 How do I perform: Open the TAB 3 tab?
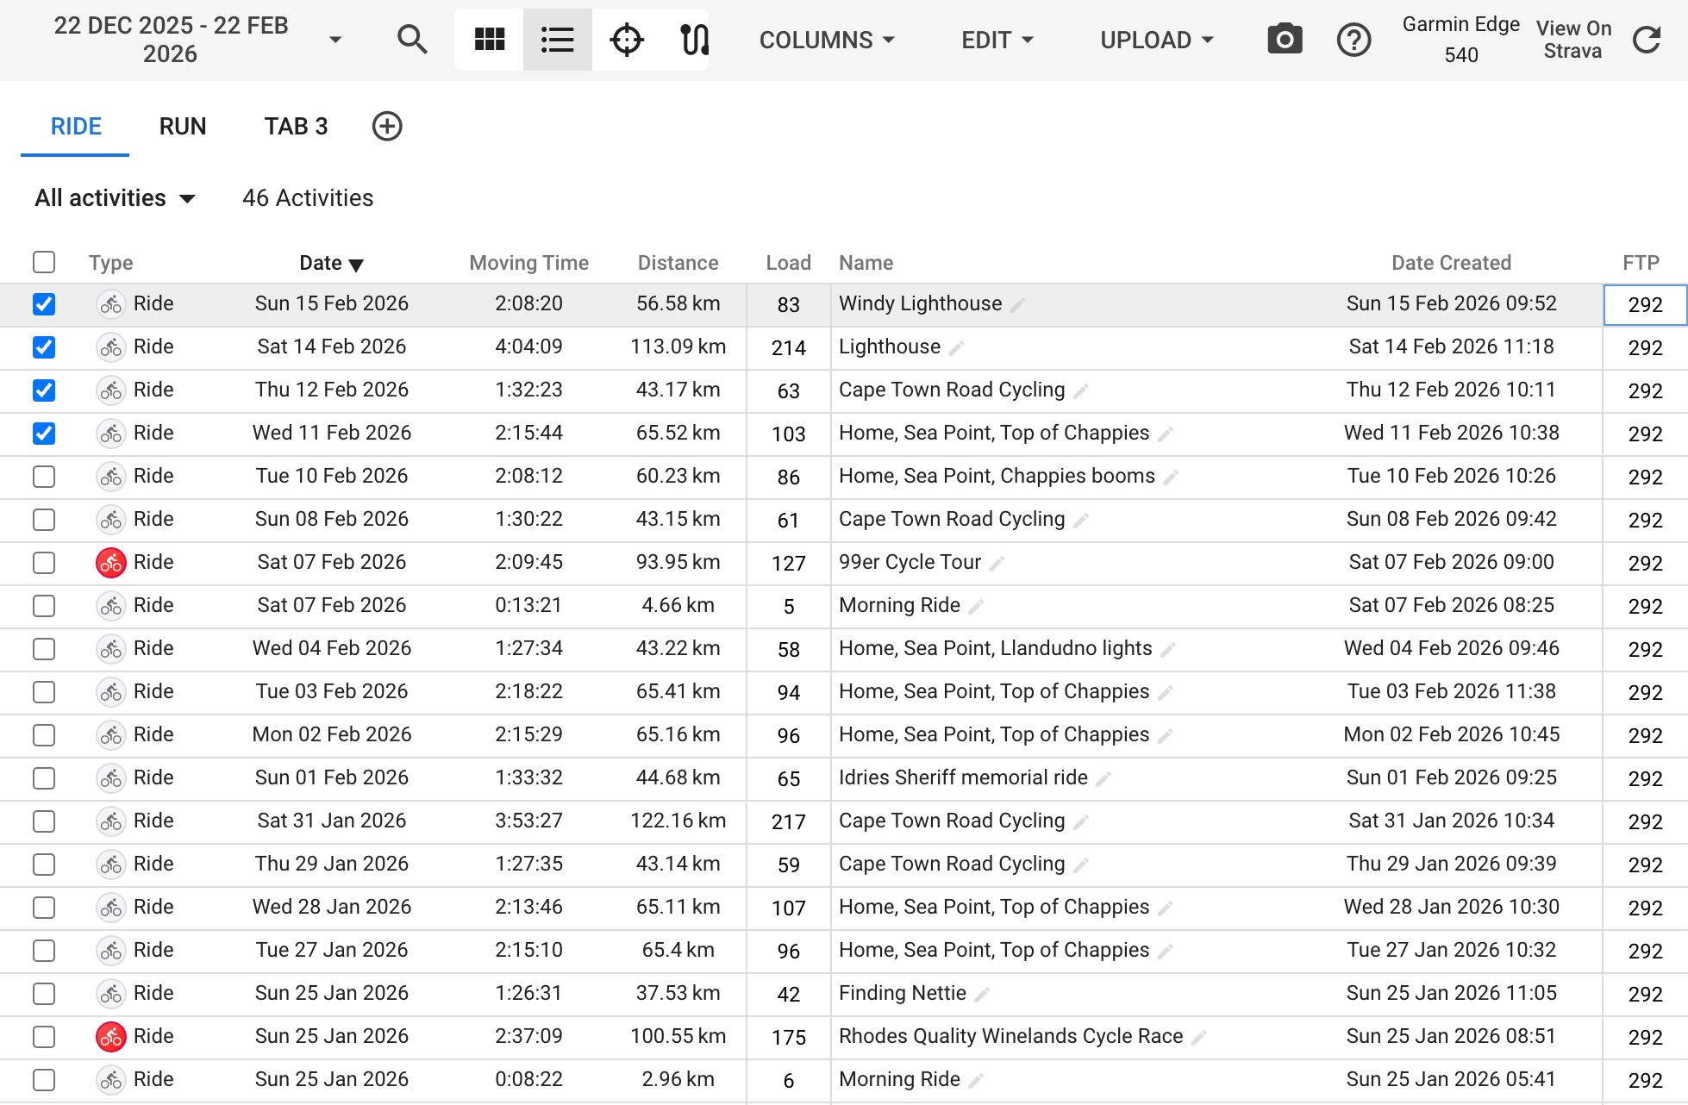pos(295,126)
